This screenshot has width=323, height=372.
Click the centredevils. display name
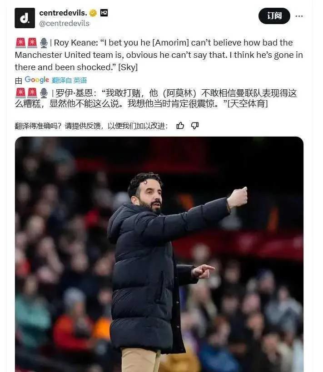[x=63, y=13]
